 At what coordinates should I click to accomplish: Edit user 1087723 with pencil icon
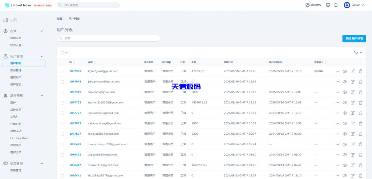point(353,102)
